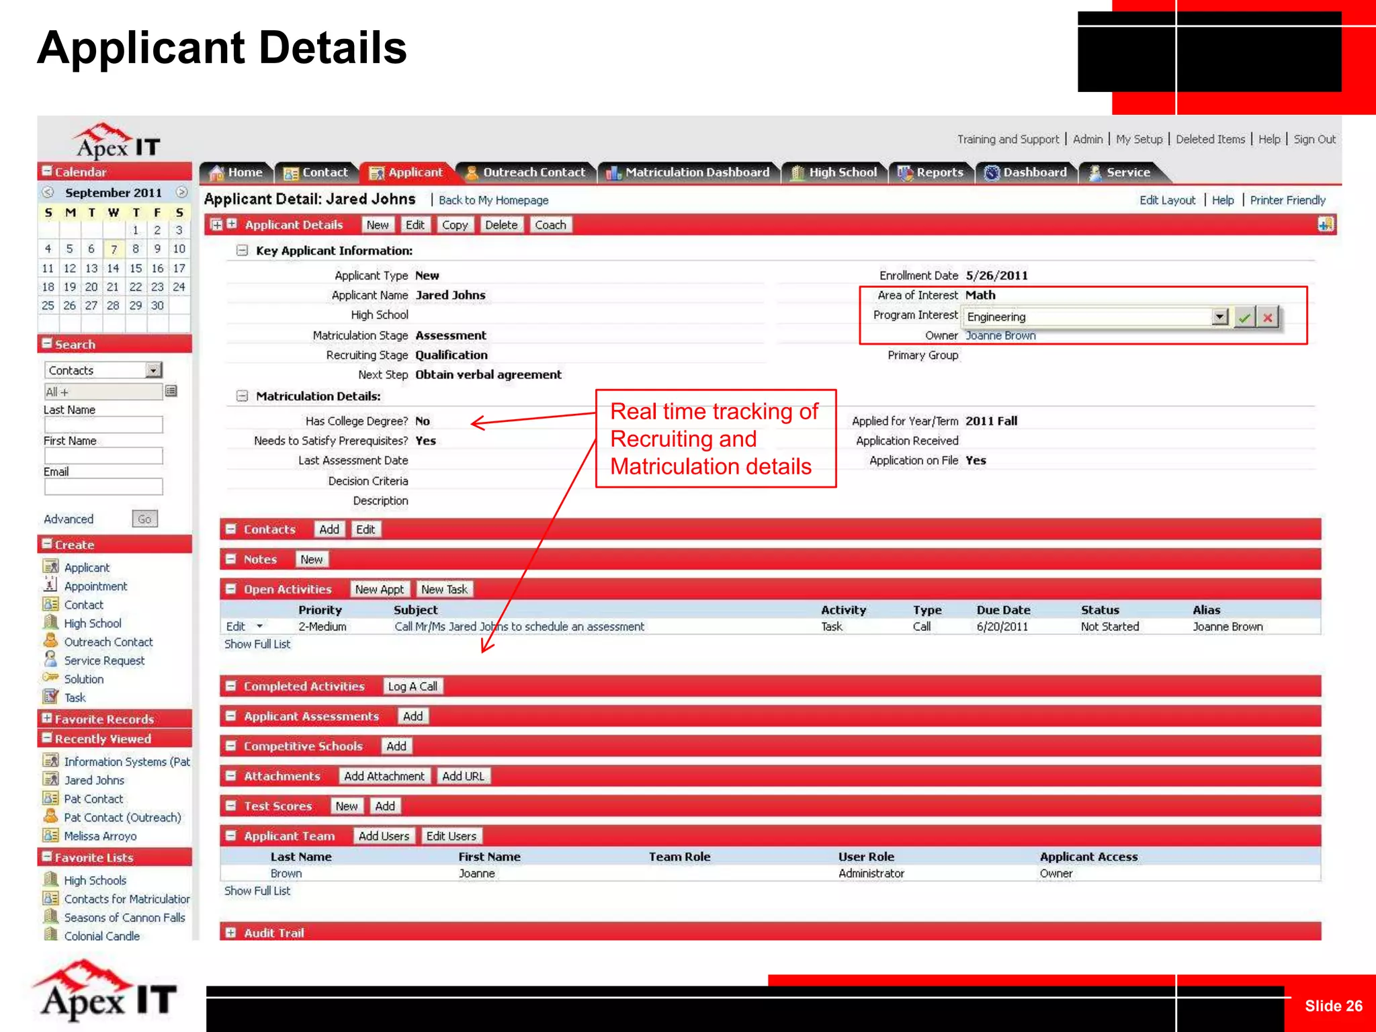Click the Coach button

point(550,225)
